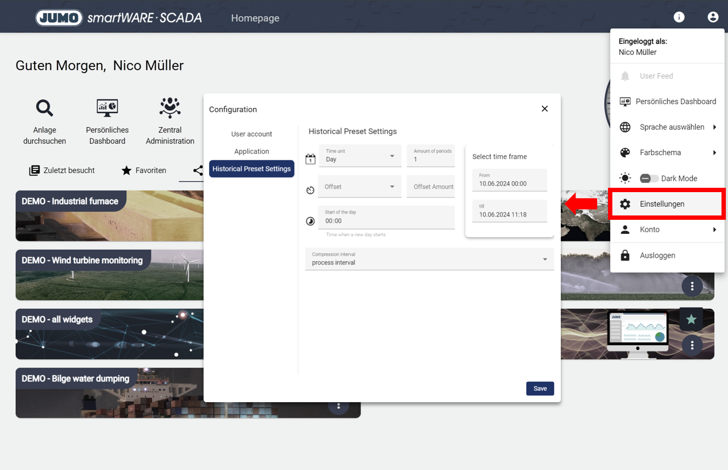
Task: Open the Favoriten tab
Action: [x=143, y=170]
